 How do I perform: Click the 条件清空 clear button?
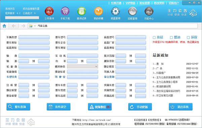pyautogui.click(x=59, y=107)
